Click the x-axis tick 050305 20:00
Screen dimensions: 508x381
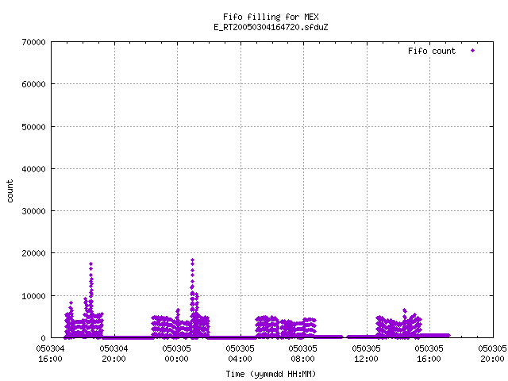point(492,354)
